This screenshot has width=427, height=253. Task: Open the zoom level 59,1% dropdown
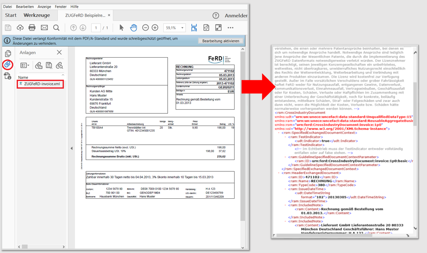click(x=182, y=28)
